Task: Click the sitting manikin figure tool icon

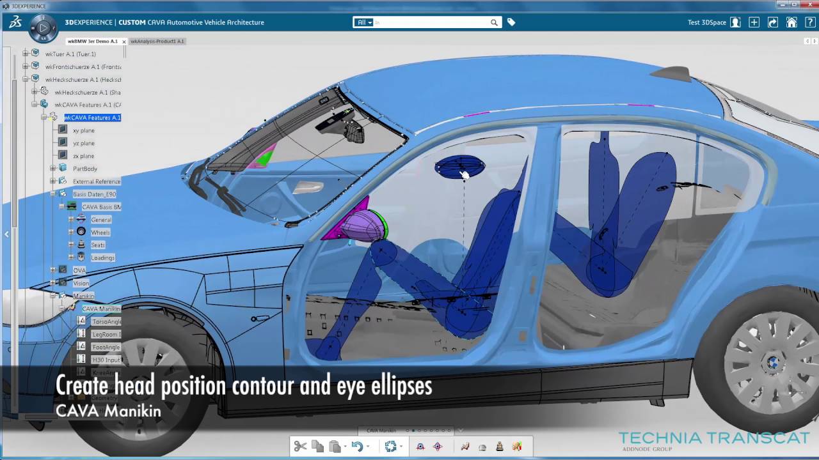Action: [500, 447]
